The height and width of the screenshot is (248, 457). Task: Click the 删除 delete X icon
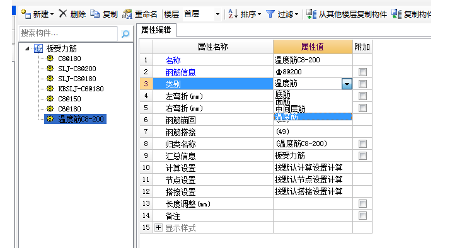[62, 13]
